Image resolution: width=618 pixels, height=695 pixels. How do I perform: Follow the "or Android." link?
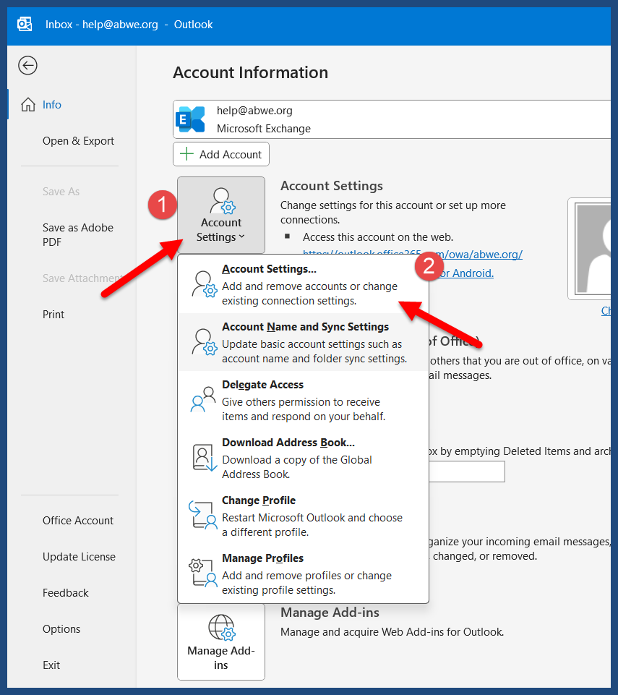(466, 273)
